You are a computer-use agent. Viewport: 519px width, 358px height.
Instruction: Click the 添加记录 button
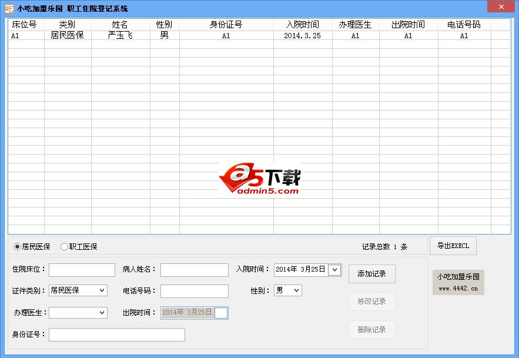(372, 273)
